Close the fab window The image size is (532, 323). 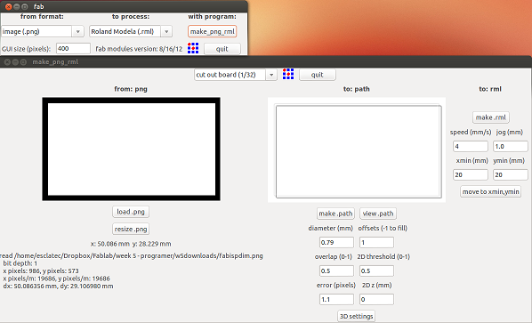click(9, 6)
